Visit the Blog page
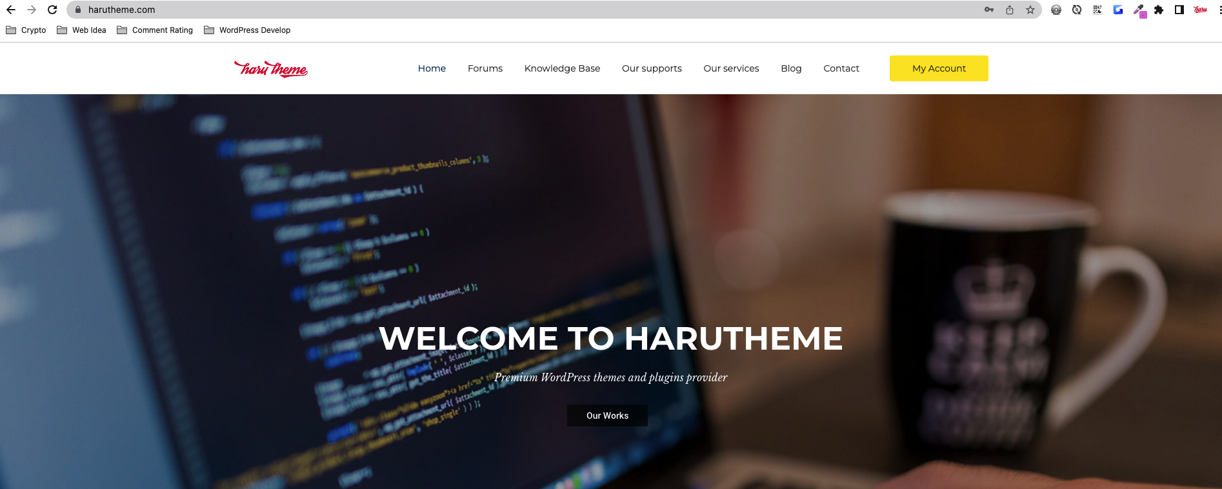 point(791,68)
